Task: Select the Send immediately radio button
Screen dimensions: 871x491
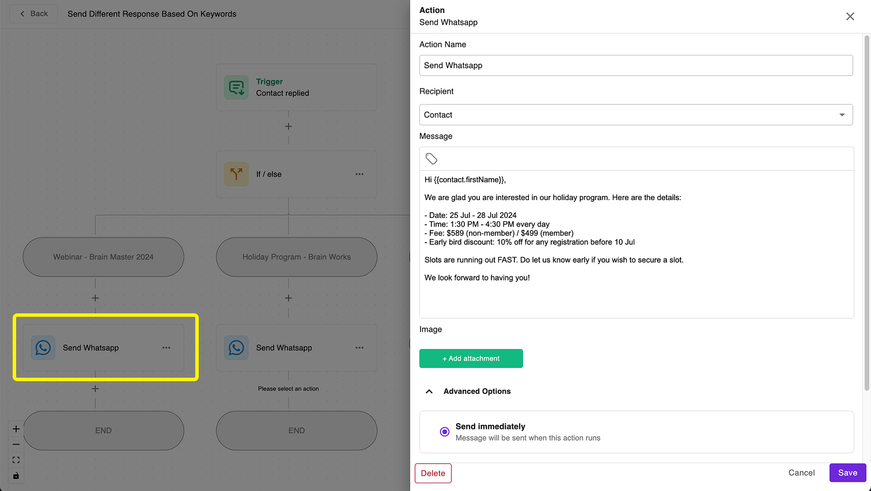Action: pos(444,431)
